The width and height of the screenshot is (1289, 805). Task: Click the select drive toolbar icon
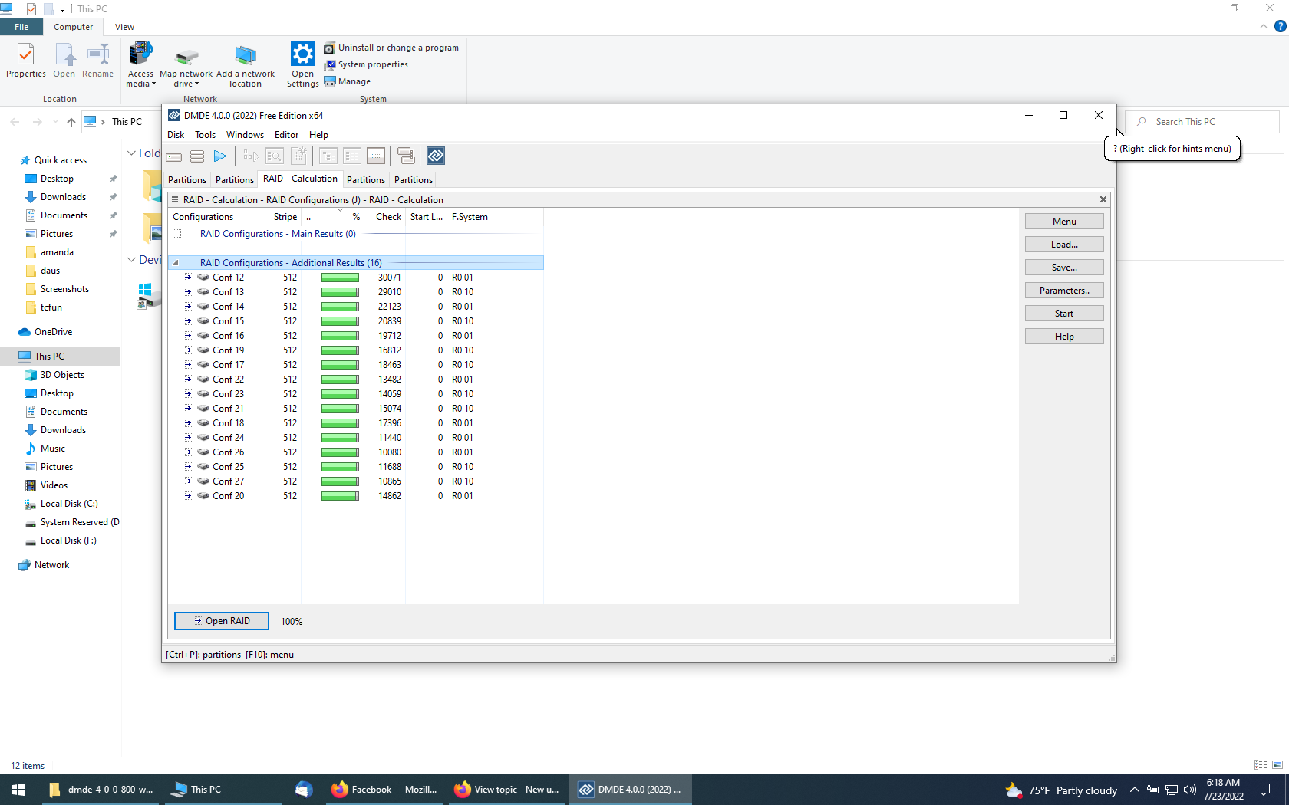(174, 156)
